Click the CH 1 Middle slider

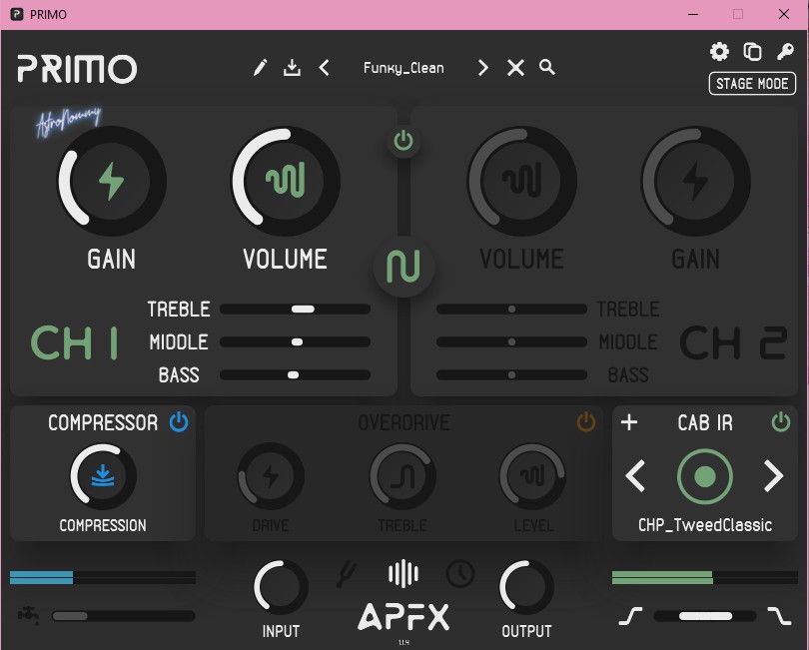coord(295,342)
